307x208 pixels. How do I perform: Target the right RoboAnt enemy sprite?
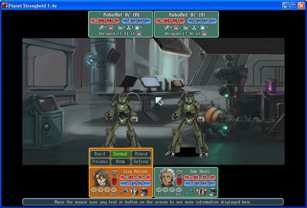click(x=187, y=124)
